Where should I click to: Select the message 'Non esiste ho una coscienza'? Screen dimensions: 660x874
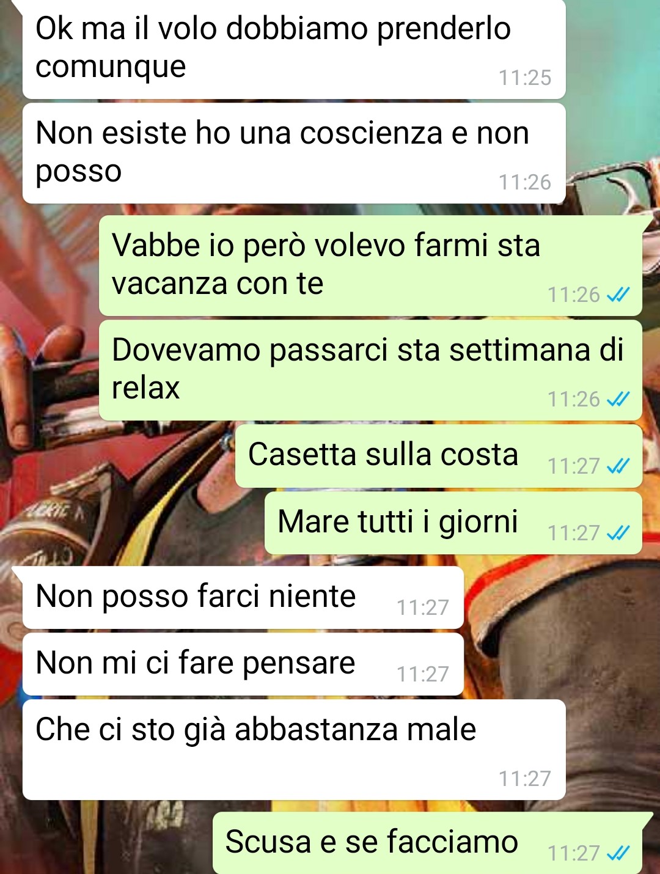pyautogui.click(x=294, y=153)
